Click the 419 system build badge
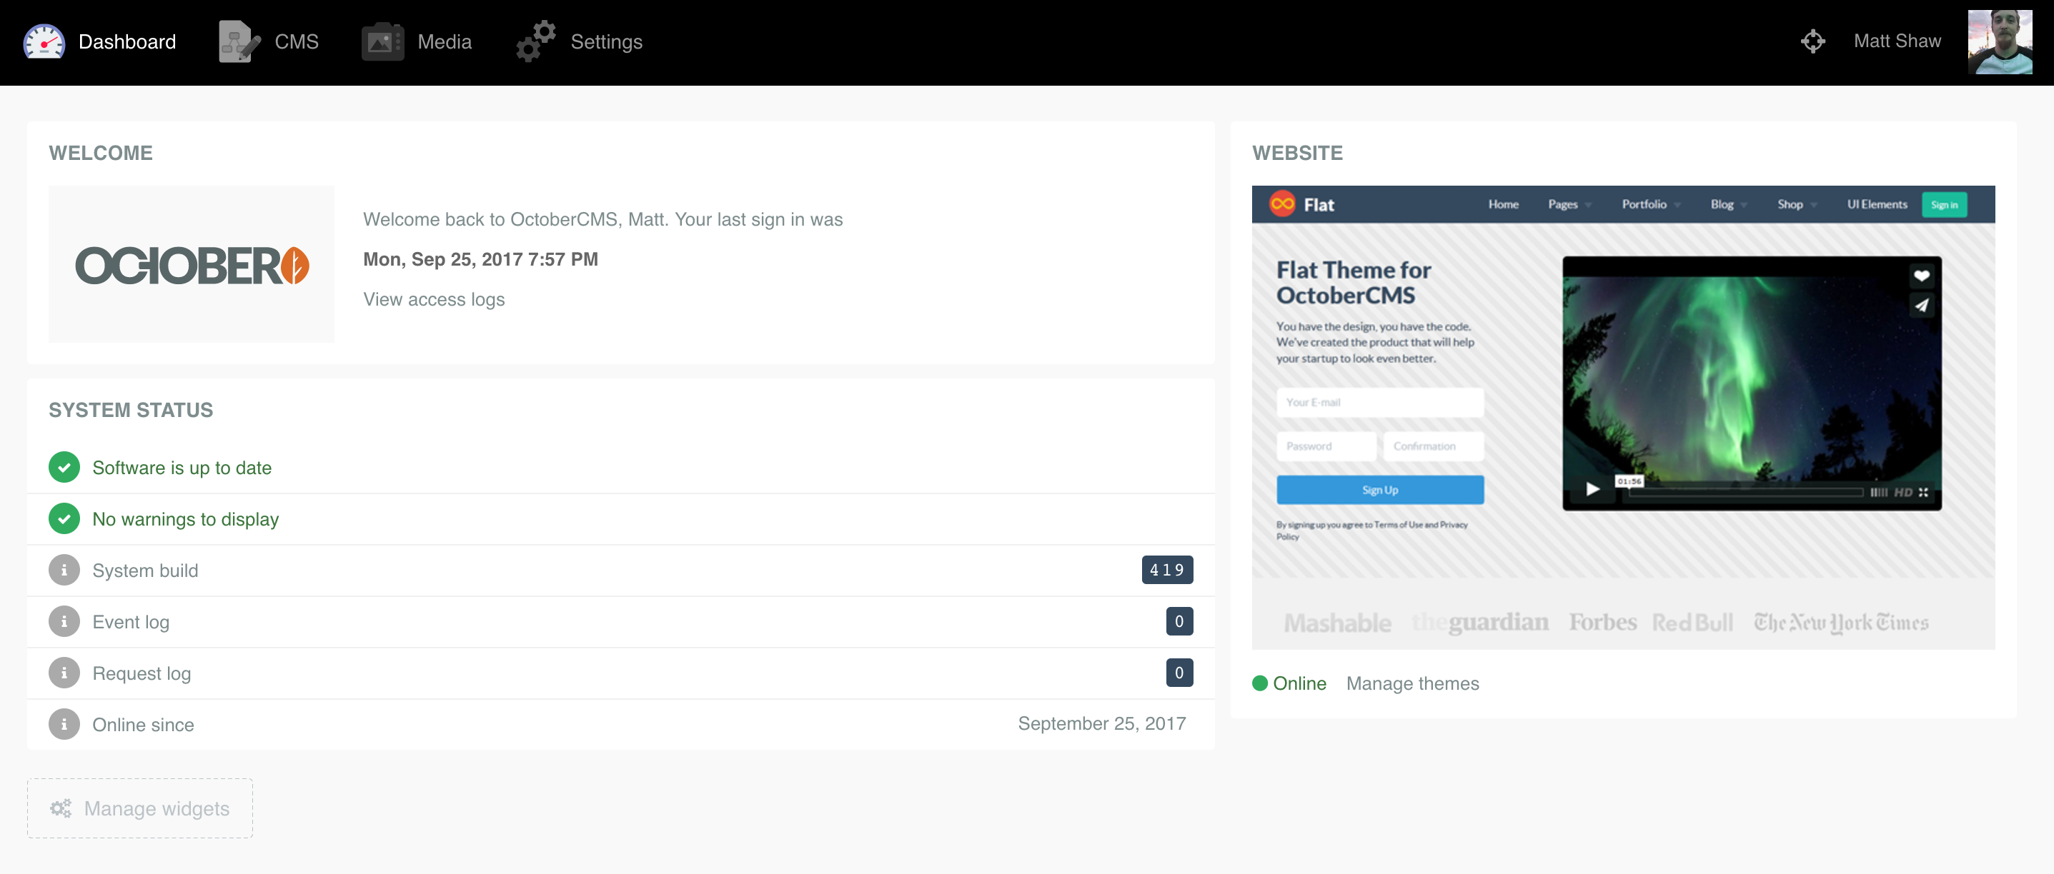Image resolution: width=2054 pixels, height=874 pixels. point(1166,570)
